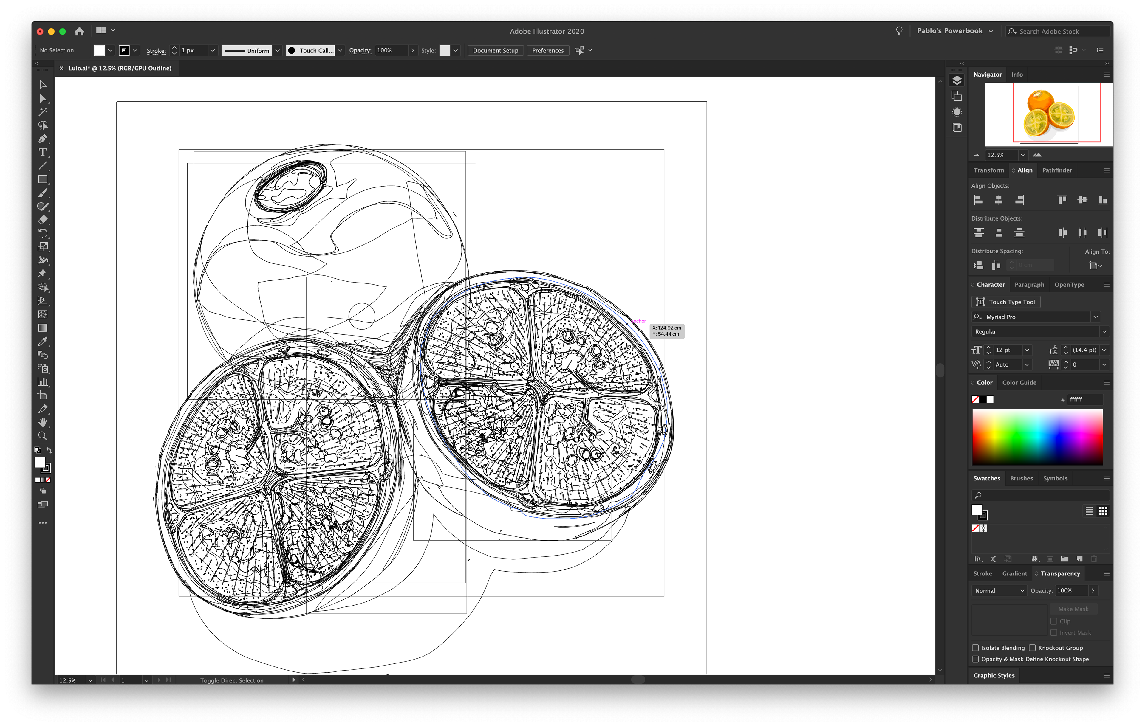The height and width of the screenshot is (726, 1145).
Task: Enable Isolate Blending checkbox
Action: [x=975, y=648]
